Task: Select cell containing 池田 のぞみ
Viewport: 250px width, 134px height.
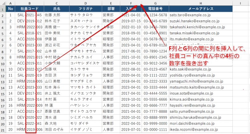Action: tap(57, 130)
